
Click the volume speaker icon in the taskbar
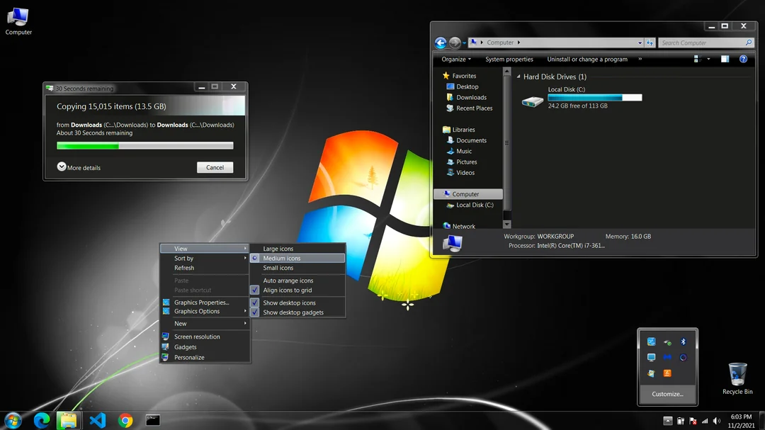tap(716, 421)
